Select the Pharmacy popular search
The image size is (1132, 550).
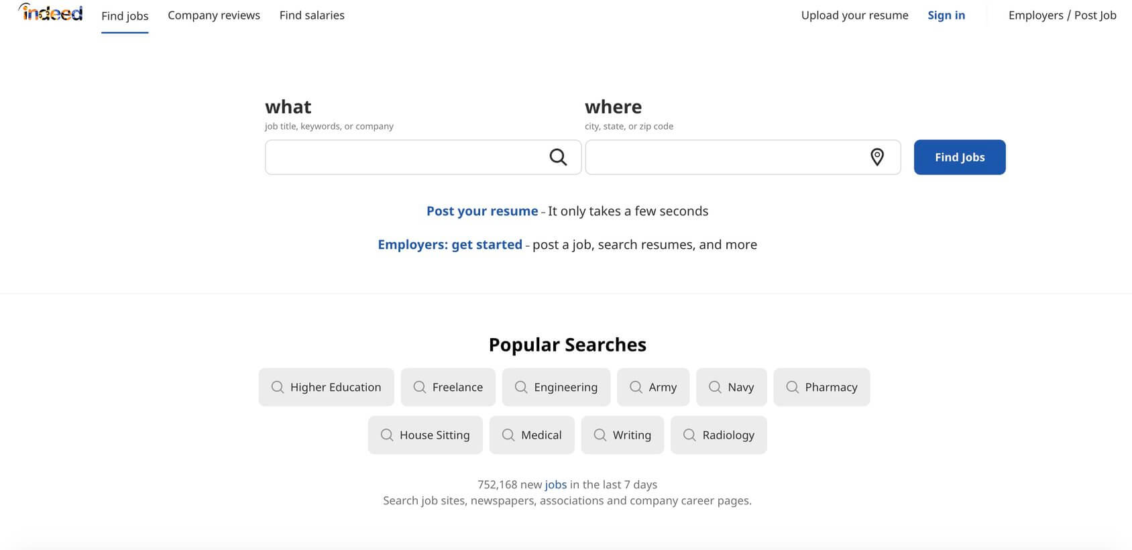pos(822,387)
